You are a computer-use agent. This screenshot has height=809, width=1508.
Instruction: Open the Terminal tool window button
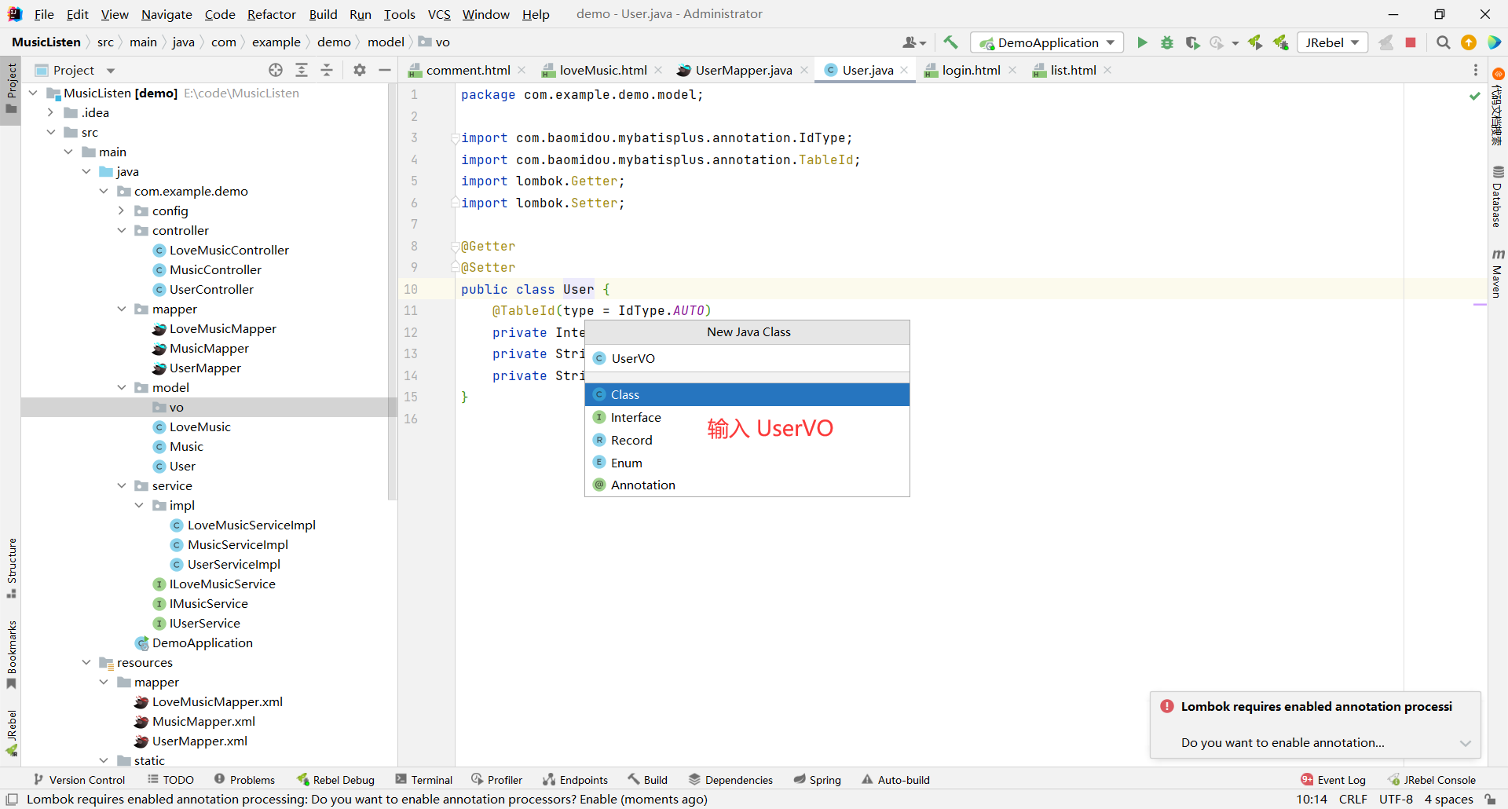pos(424,780)
